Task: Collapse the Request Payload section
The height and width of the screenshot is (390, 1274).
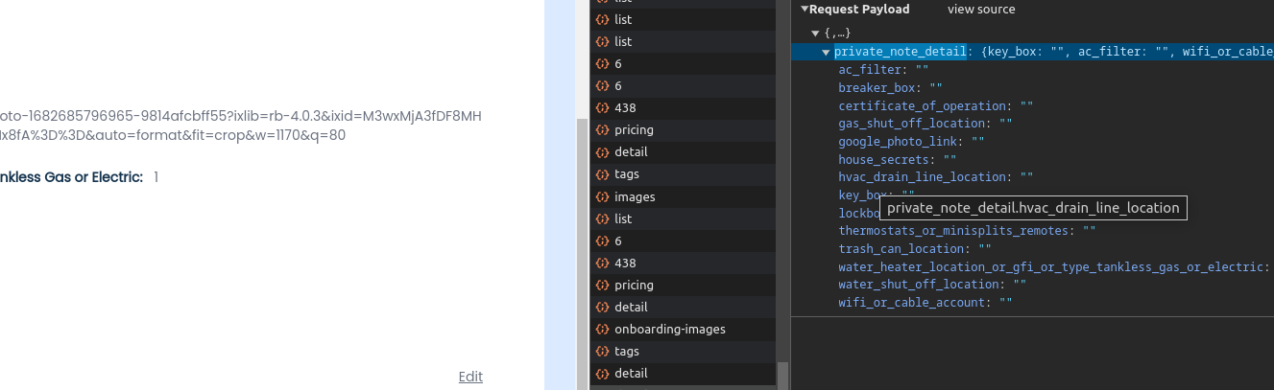Action: (x=805, y=10)
